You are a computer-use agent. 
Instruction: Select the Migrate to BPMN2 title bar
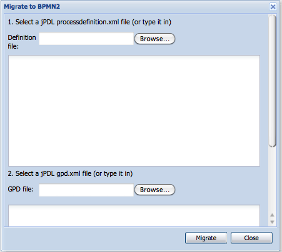click(136, 7)
